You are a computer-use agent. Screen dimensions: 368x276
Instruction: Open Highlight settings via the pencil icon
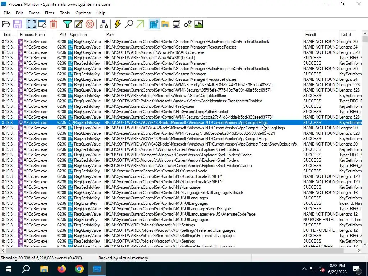pyautogui.click(x=78, y=24)
